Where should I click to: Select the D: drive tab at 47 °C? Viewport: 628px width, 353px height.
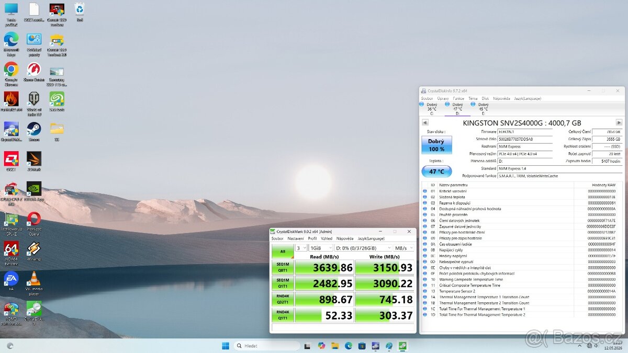[x=457, y=109]
